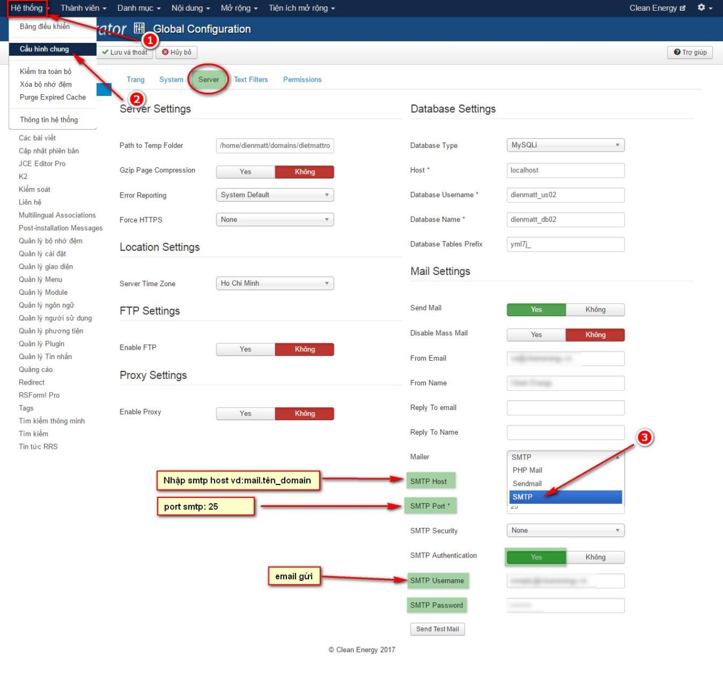This screenshot has width=723, height=686.
Task: Click the Lưu và thoát button
Action: [x=125, y=52]
